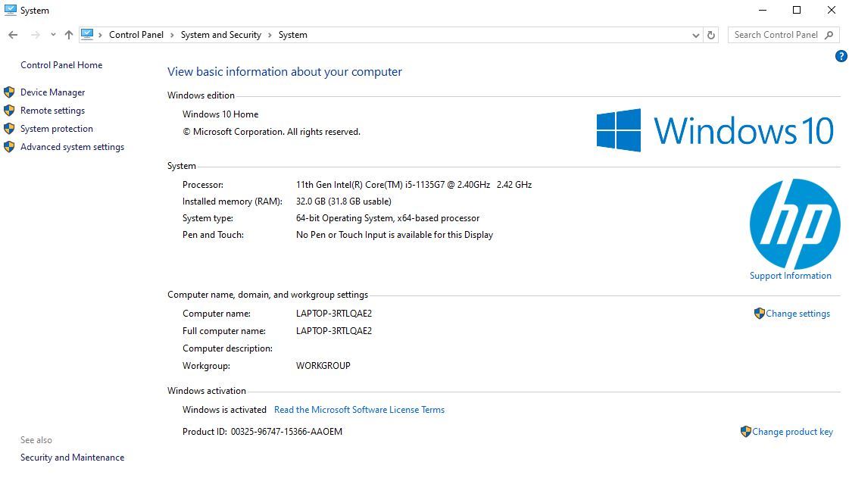This screenshot has height=478, width=849.
Task: Open Security and Maintenance link
Action: pos(72,458)
